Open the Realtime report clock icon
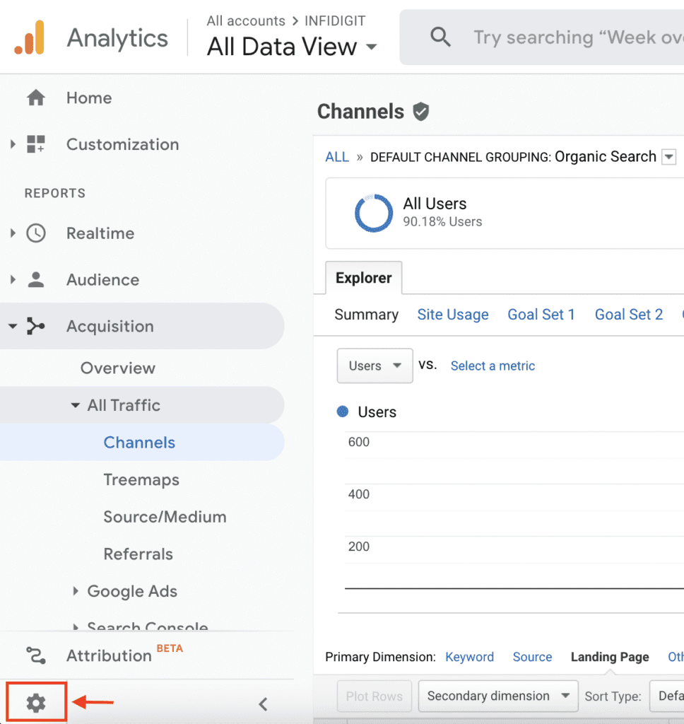 pyautogui.click(x=35, y=233)
